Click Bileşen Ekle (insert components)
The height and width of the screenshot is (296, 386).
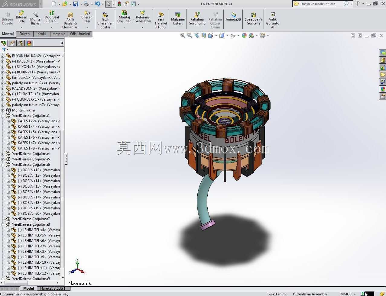(21, 17)
